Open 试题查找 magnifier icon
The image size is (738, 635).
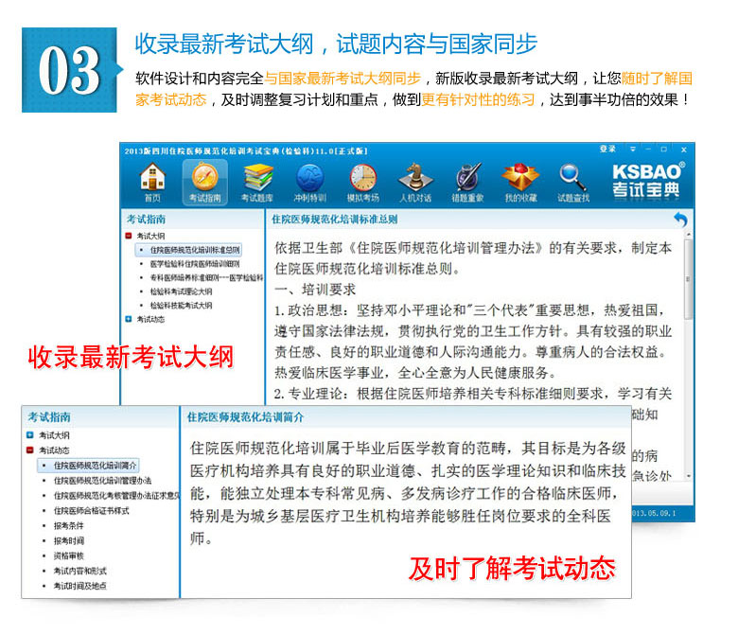coord(573,183)
